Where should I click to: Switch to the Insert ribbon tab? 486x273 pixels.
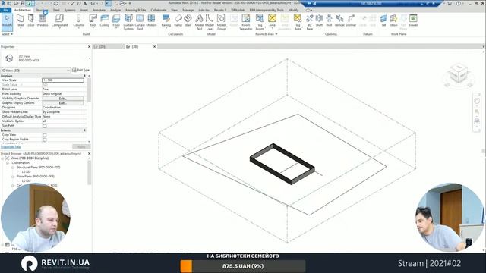click(x=84, y=10)
